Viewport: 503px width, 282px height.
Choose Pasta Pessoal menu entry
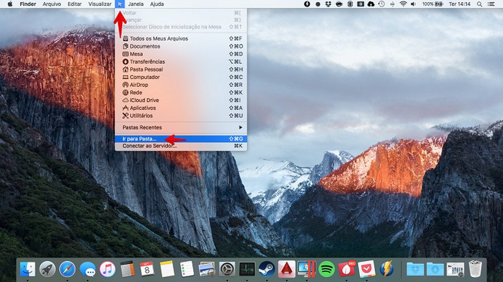pyautogui.click(x=181, y=69)
